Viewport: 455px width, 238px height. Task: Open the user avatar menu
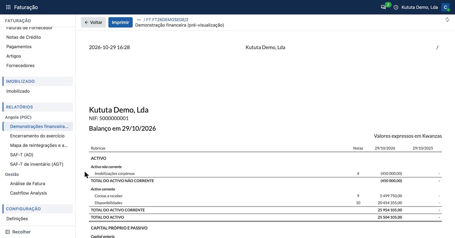point(446,7)
